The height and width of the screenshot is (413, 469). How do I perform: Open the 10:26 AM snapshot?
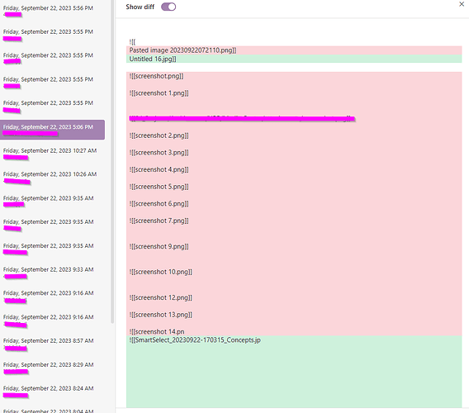point(52,177)
